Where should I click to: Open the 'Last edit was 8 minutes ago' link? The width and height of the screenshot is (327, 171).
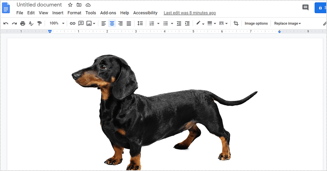click(x=190, y=13)
